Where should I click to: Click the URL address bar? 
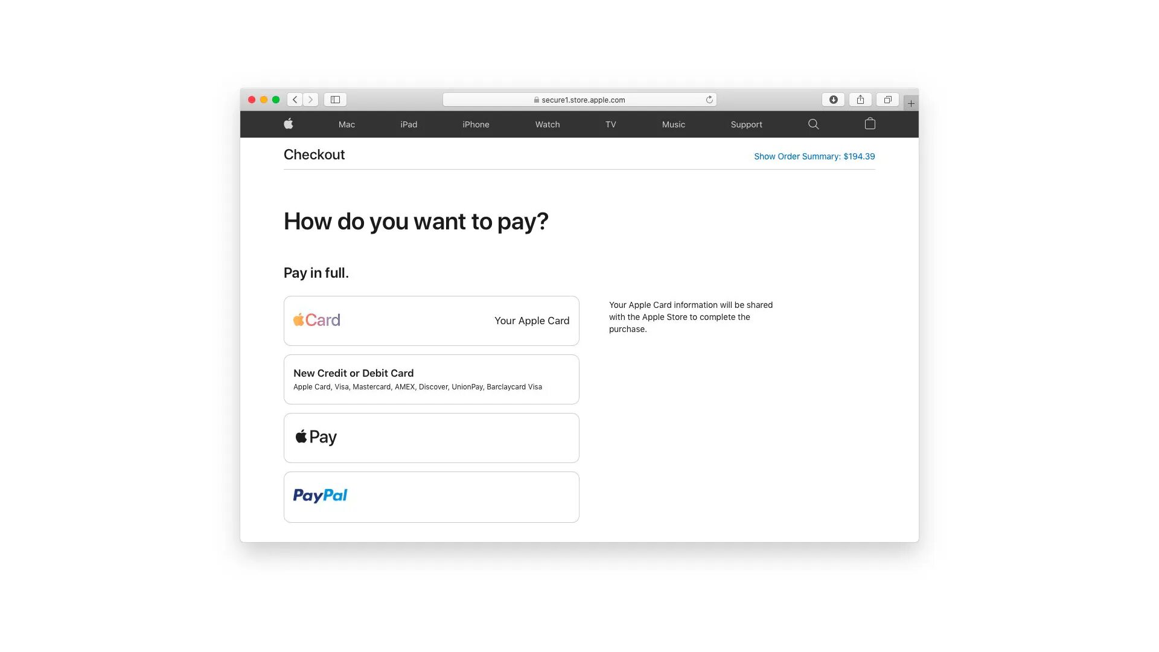pyautogui.click(x=579, y=99)
